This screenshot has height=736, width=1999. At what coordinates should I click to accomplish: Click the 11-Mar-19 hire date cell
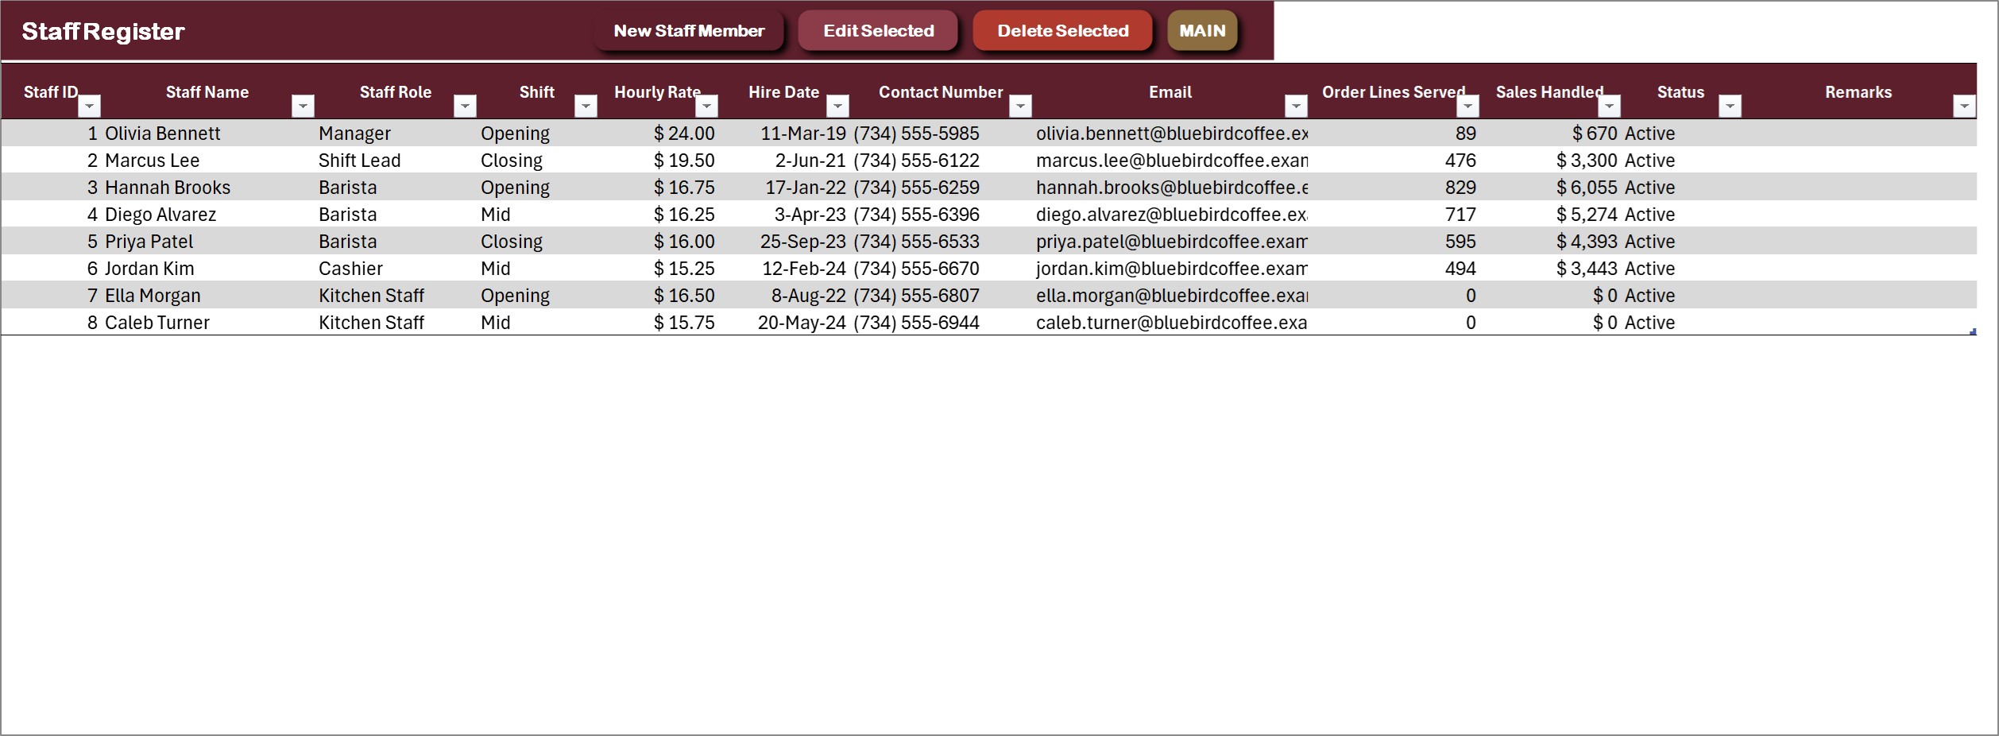coord(784,134)
